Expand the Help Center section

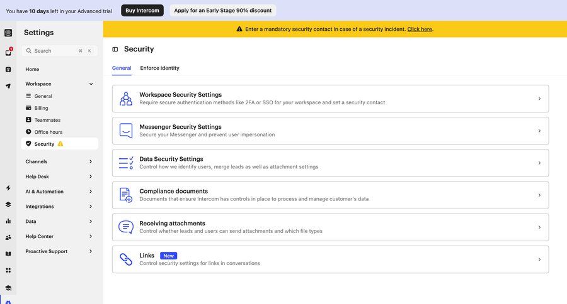point(91,236)
